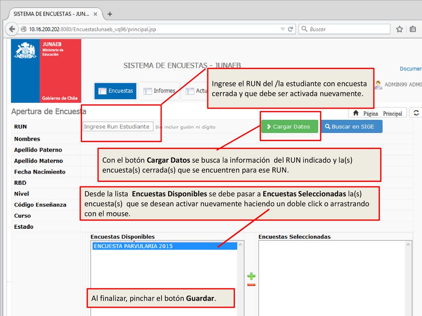Go back with the browser back arrow

point(12,29)
